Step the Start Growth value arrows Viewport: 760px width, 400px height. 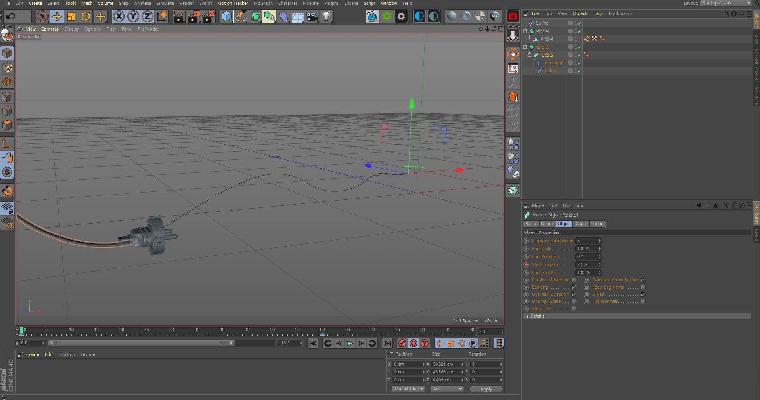tap(599, 264)
